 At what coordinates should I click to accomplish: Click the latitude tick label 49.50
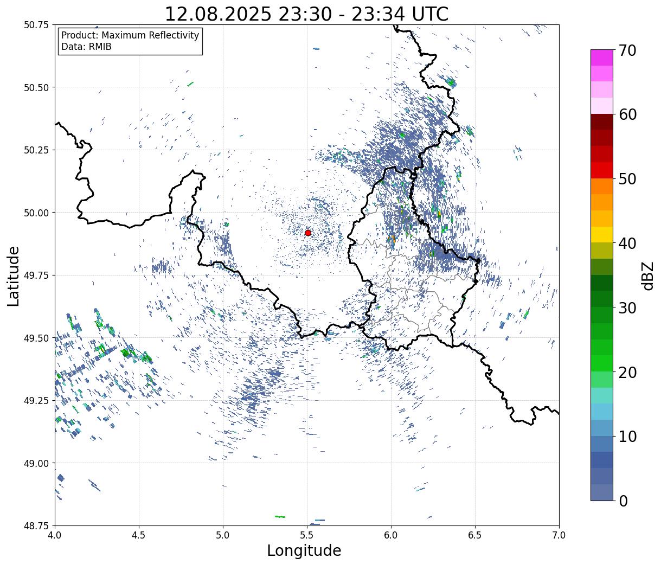coord(36,338)
